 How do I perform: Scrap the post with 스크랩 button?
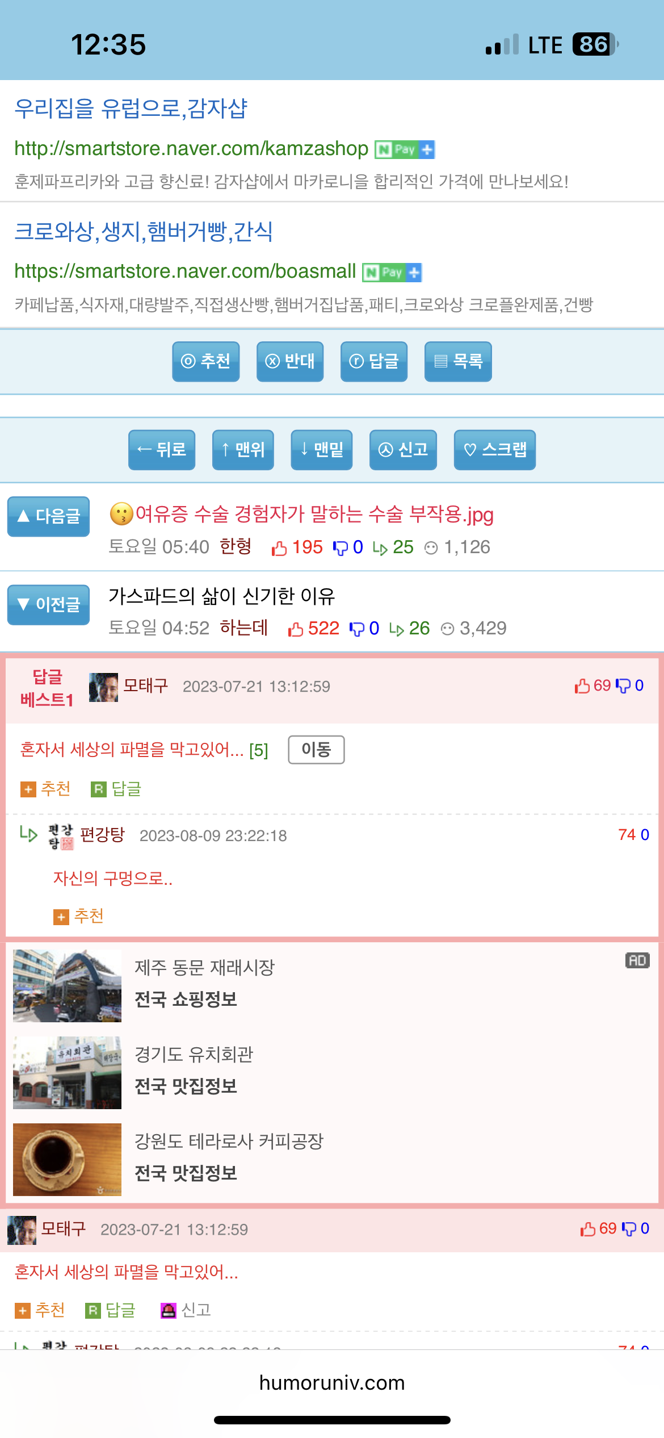495,450
